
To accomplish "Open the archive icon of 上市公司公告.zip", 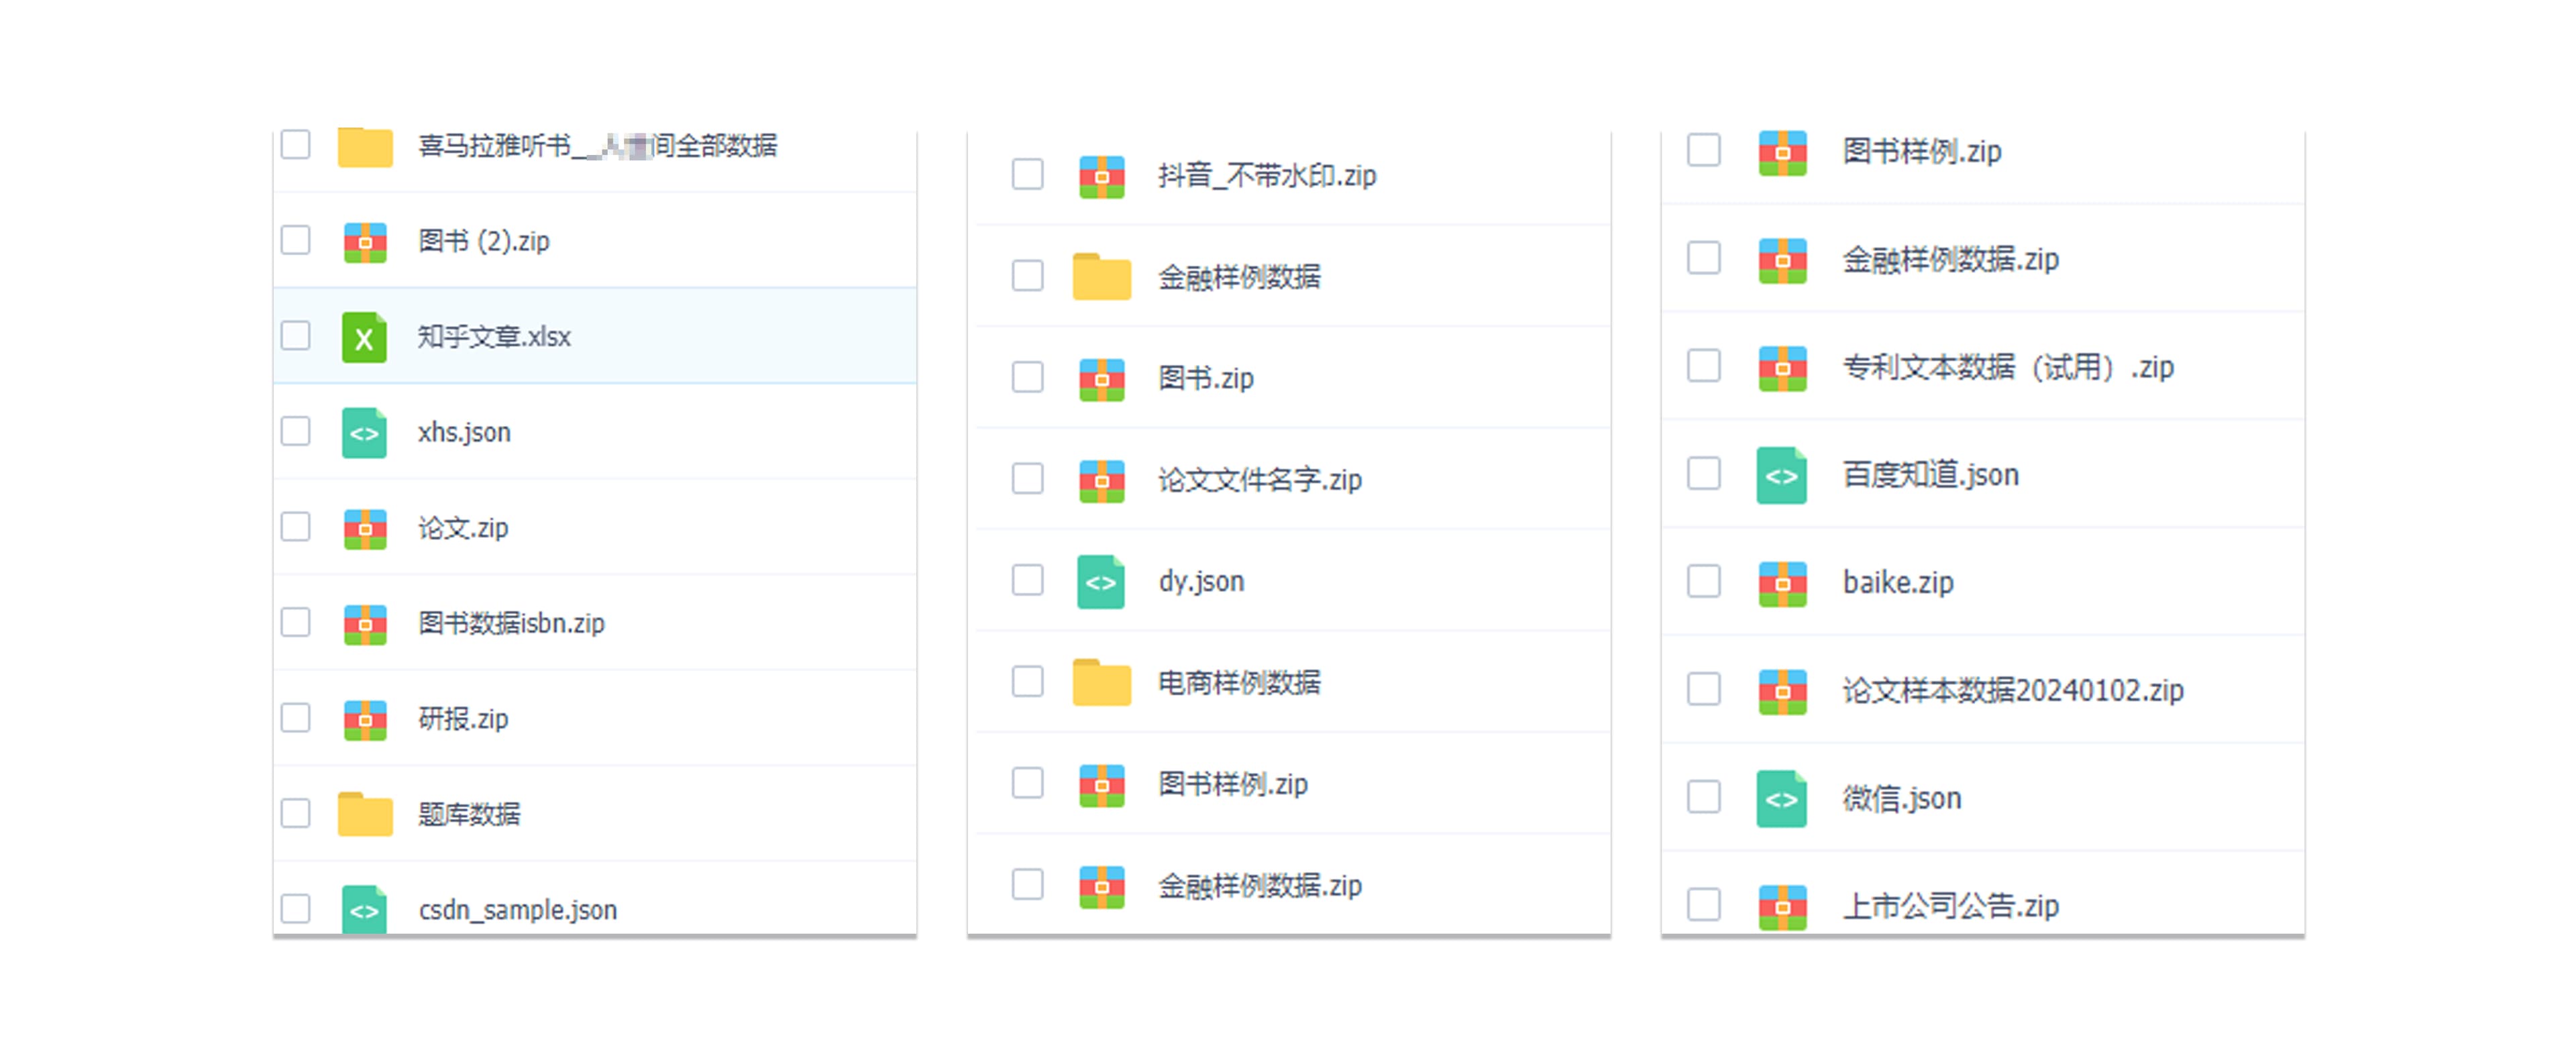I will pyautogui.click(x=1784, y=906).
